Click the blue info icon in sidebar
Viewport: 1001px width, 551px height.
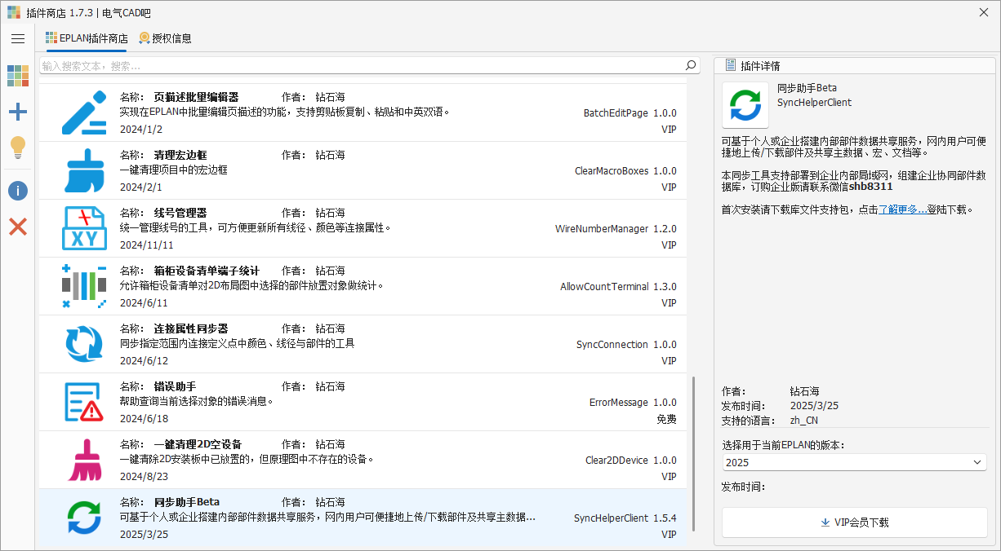point(18,191)
